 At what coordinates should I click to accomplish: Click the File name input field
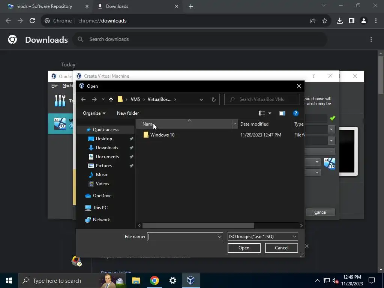click(x=182, y=237)
